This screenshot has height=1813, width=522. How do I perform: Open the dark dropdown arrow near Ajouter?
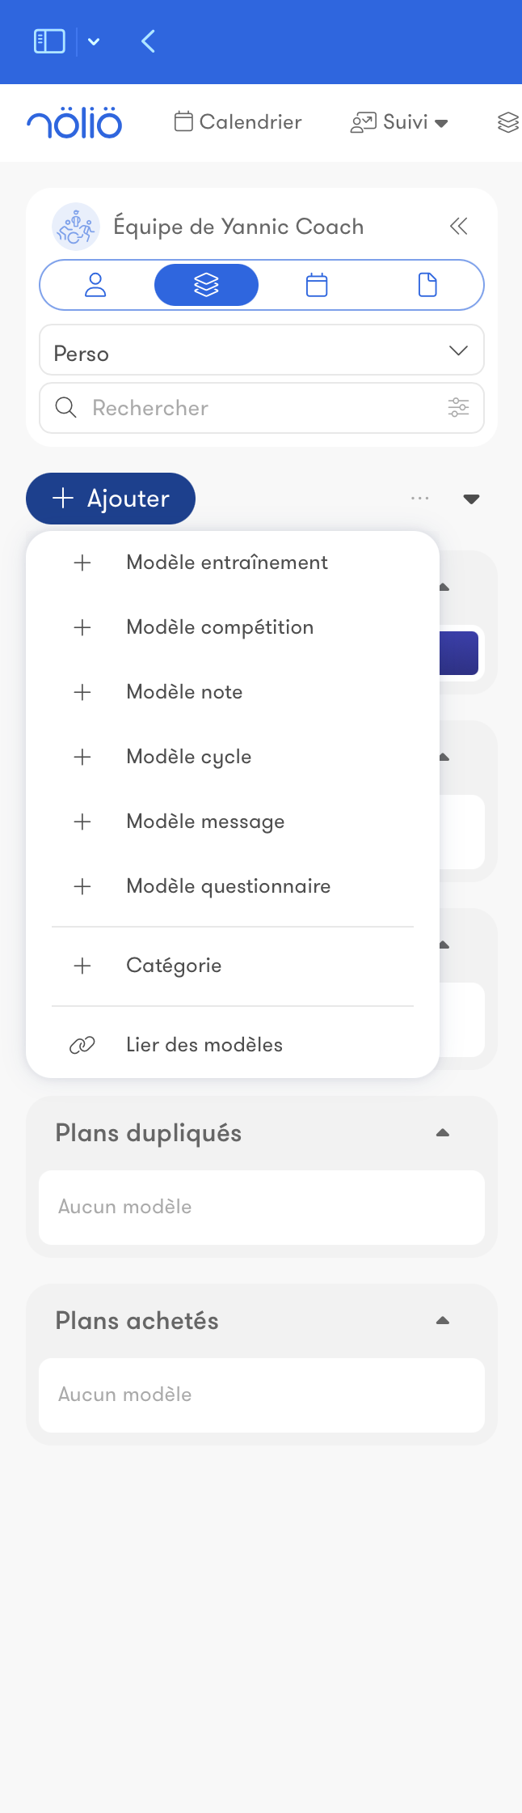click(x=472, y=499)
